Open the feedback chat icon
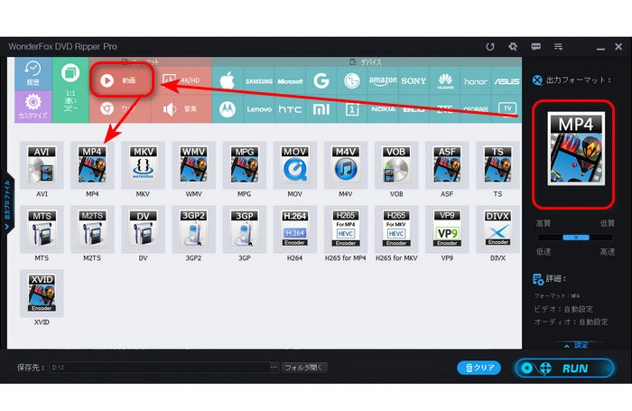This screenshot has width=632, height=411. pos(535,47)
